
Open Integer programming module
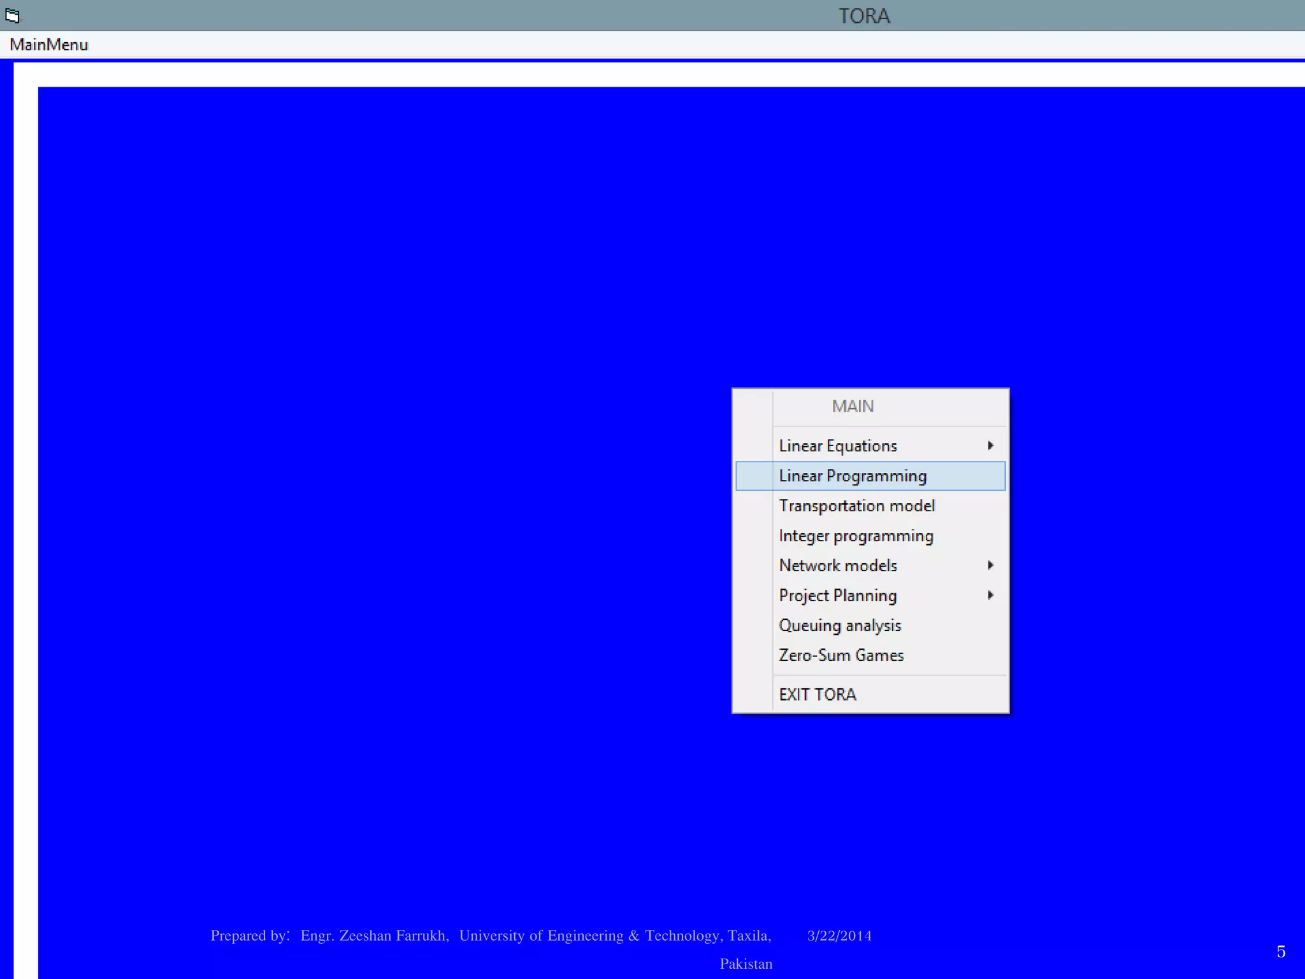click(x=856, y=536)
